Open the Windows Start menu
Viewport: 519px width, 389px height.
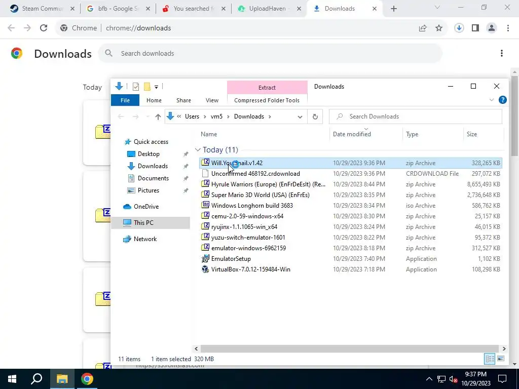(12, 379)
